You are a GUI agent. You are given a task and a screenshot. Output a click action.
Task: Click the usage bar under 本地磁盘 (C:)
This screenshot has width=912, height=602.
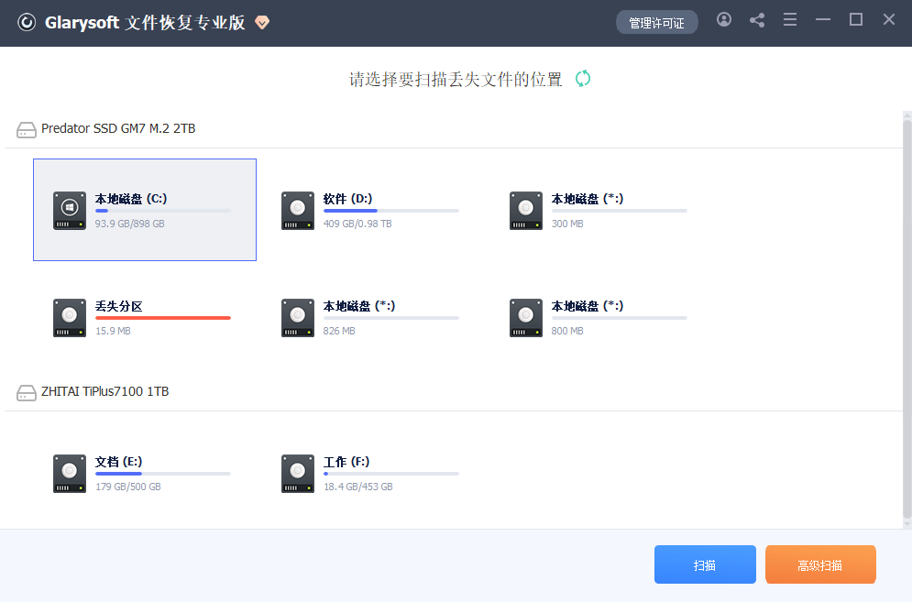[x=162, y=211]
